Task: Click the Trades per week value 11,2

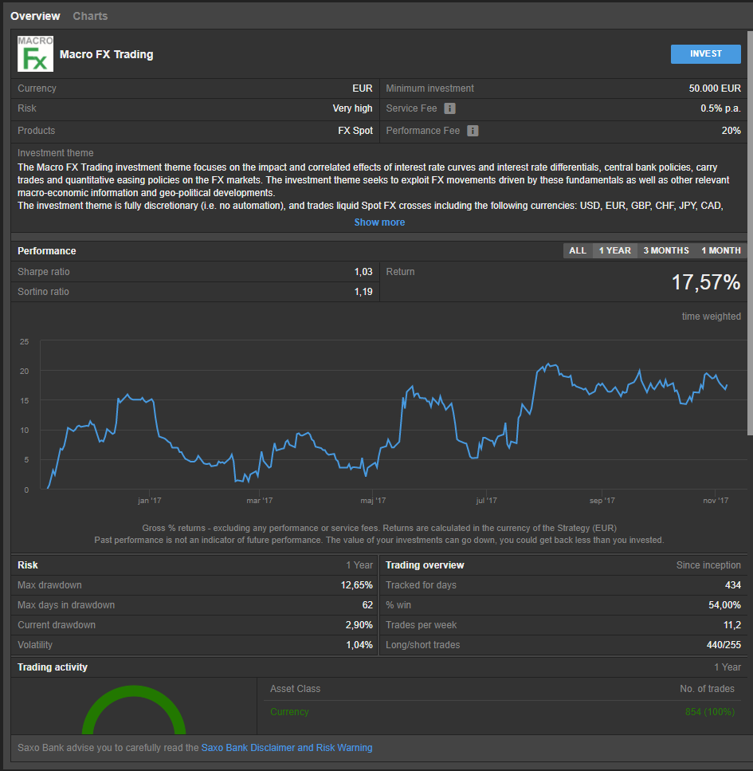Action: tap(731, 625)
